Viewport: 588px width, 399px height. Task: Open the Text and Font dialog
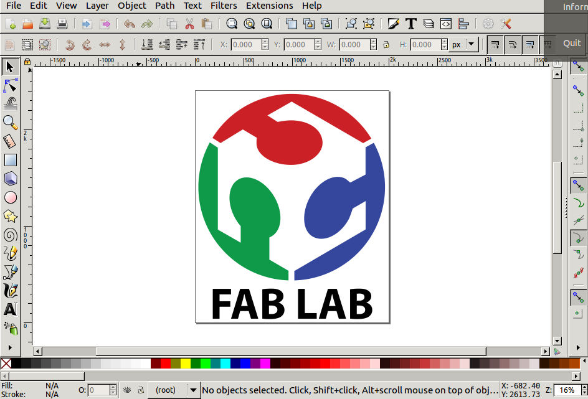click(411, 24)
